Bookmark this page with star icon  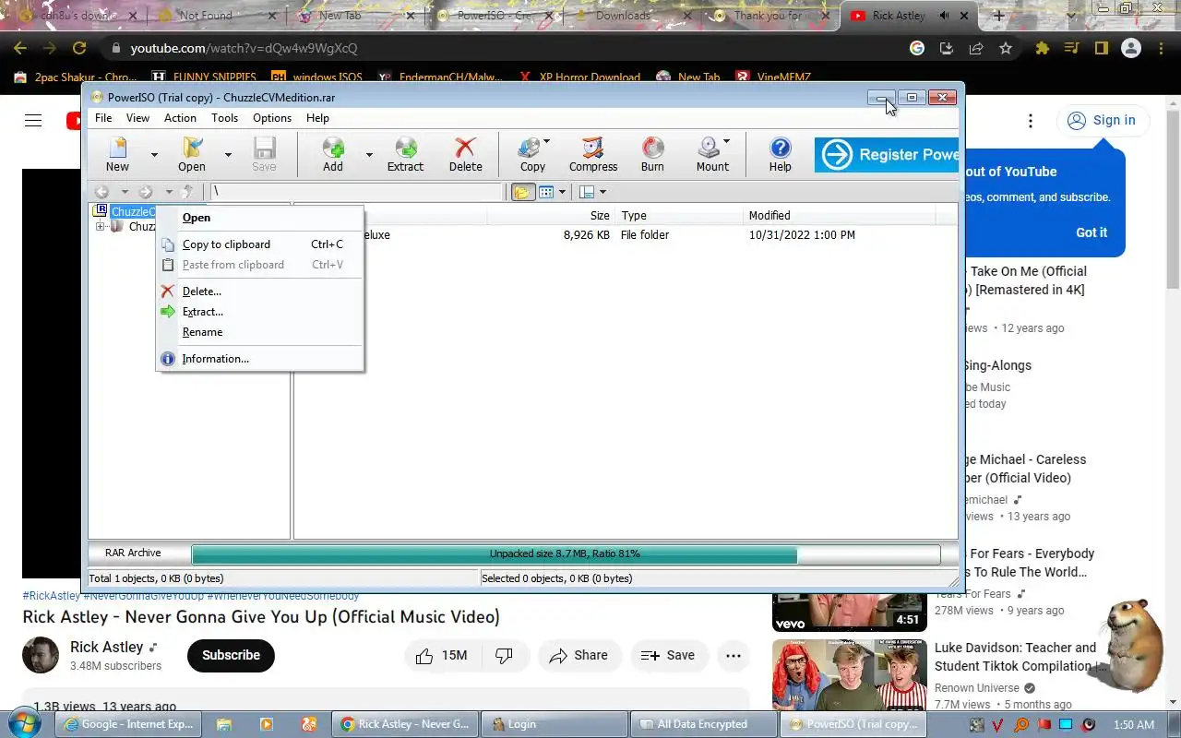1006,48
